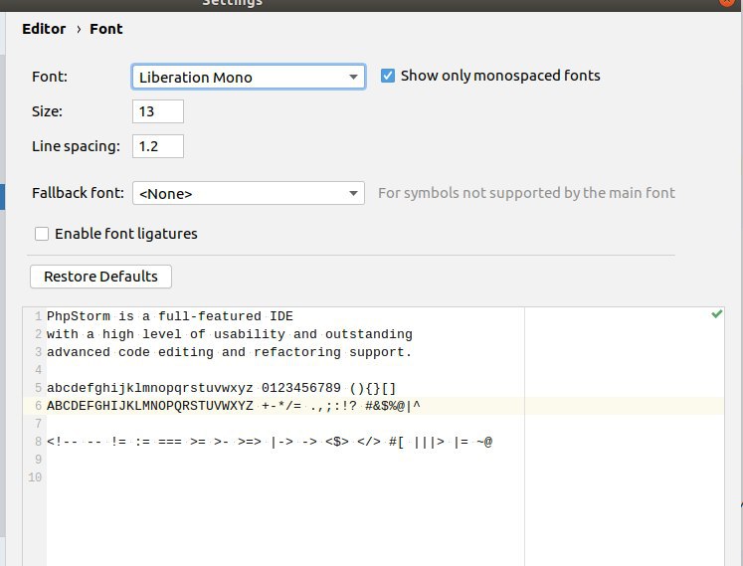The height and width of the screenshot is (566, 743).
Task: Open the Fallback font dropdown arrow
Action: point(353,193)
